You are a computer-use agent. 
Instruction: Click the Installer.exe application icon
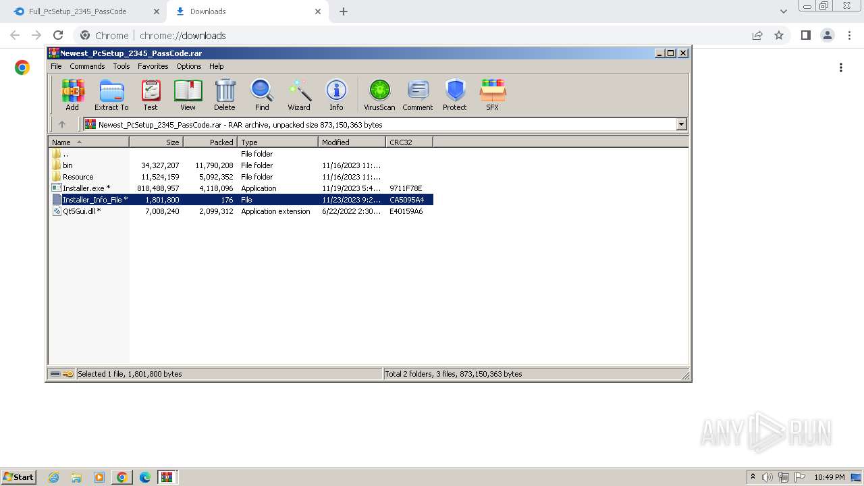click(x=57, y=188)
